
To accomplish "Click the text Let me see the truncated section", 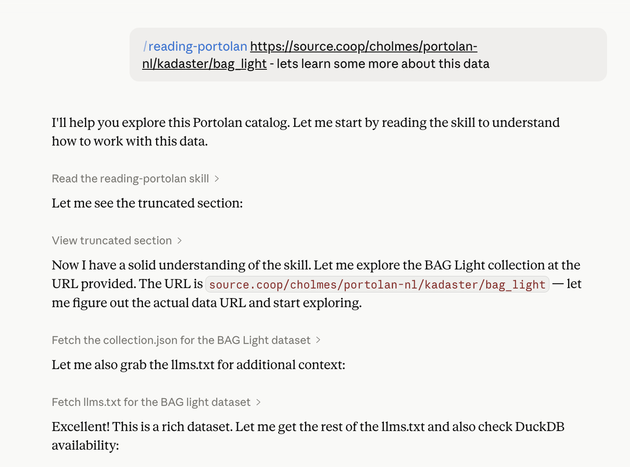I will 147,203.
